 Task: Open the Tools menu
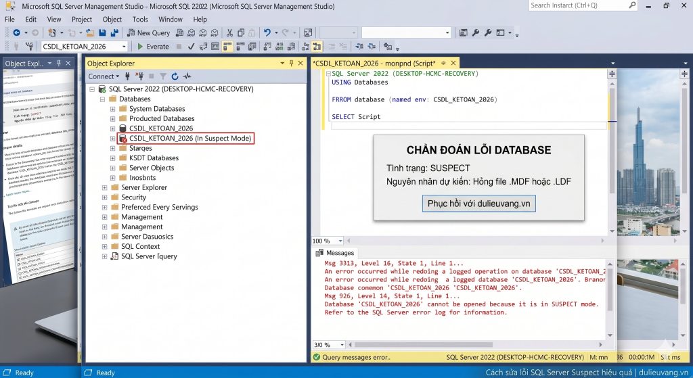pos(140,20)
